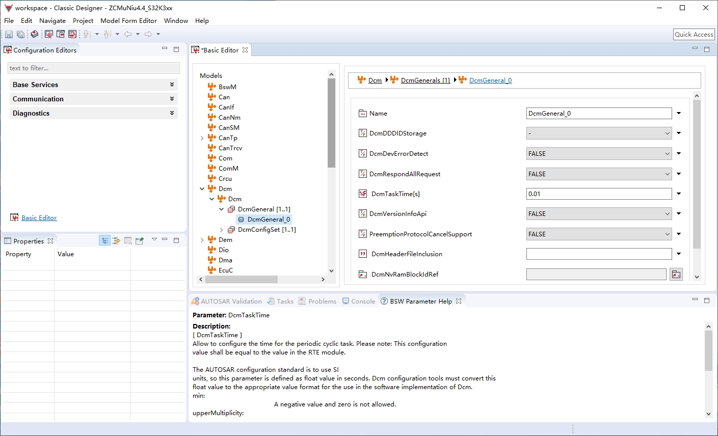Switch to the Problems tab
Viewport: 718px width, 436px height.
point(317,301)
